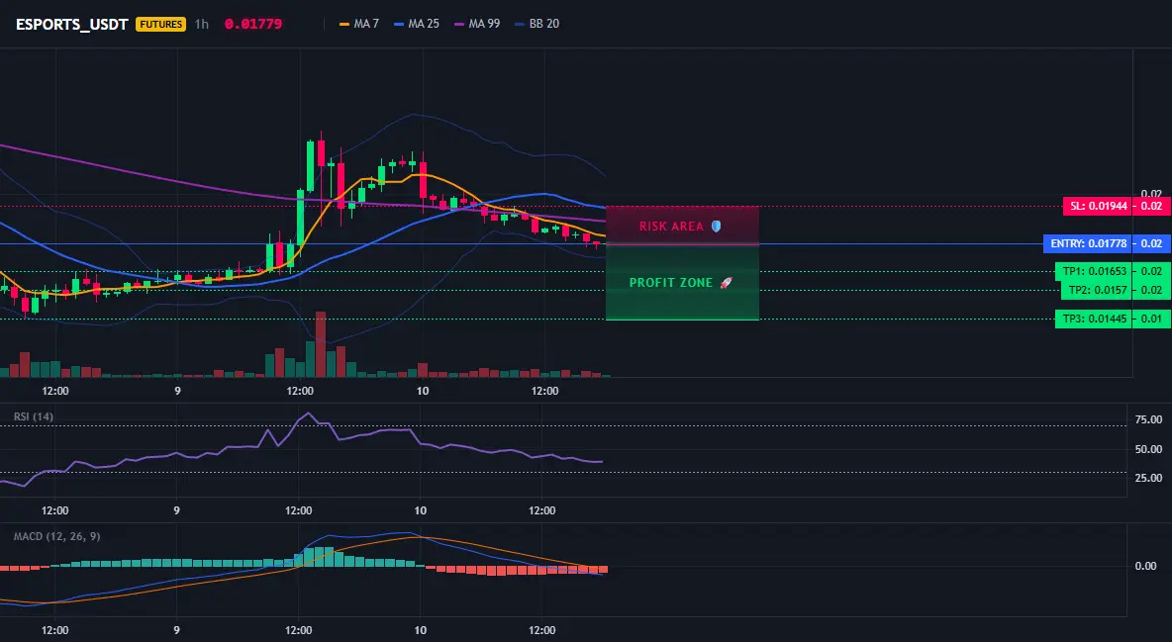Click the '9' date label under the RSI panel
Screen dimensions: 1172x642
(x=176, y=510)
